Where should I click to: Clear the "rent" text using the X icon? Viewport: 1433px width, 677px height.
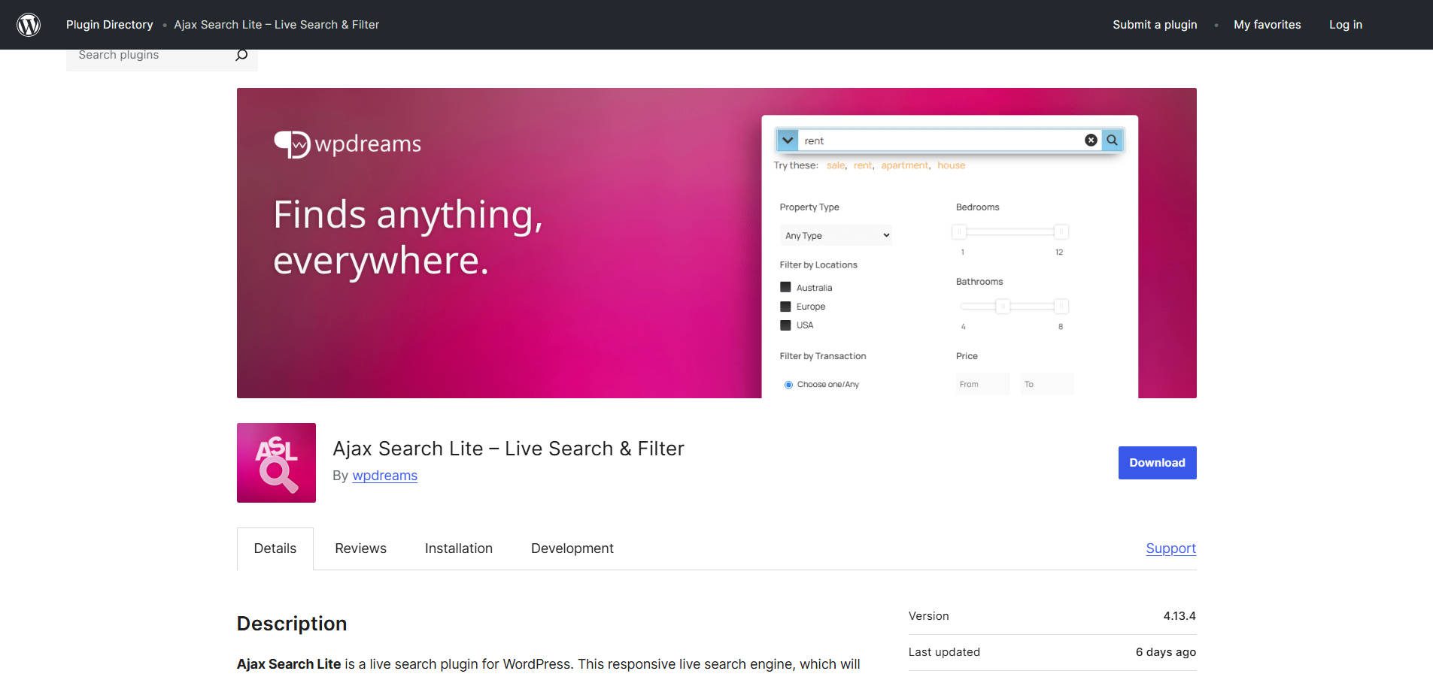point(1091,140)
